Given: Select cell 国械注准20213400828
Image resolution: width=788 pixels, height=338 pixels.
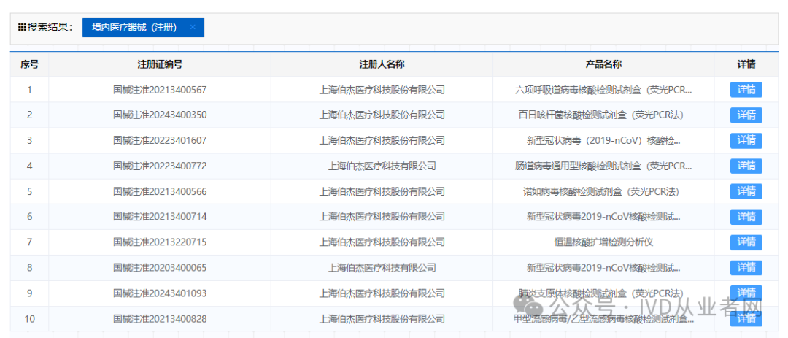Looking at the screenshot, I should (160, 319).
